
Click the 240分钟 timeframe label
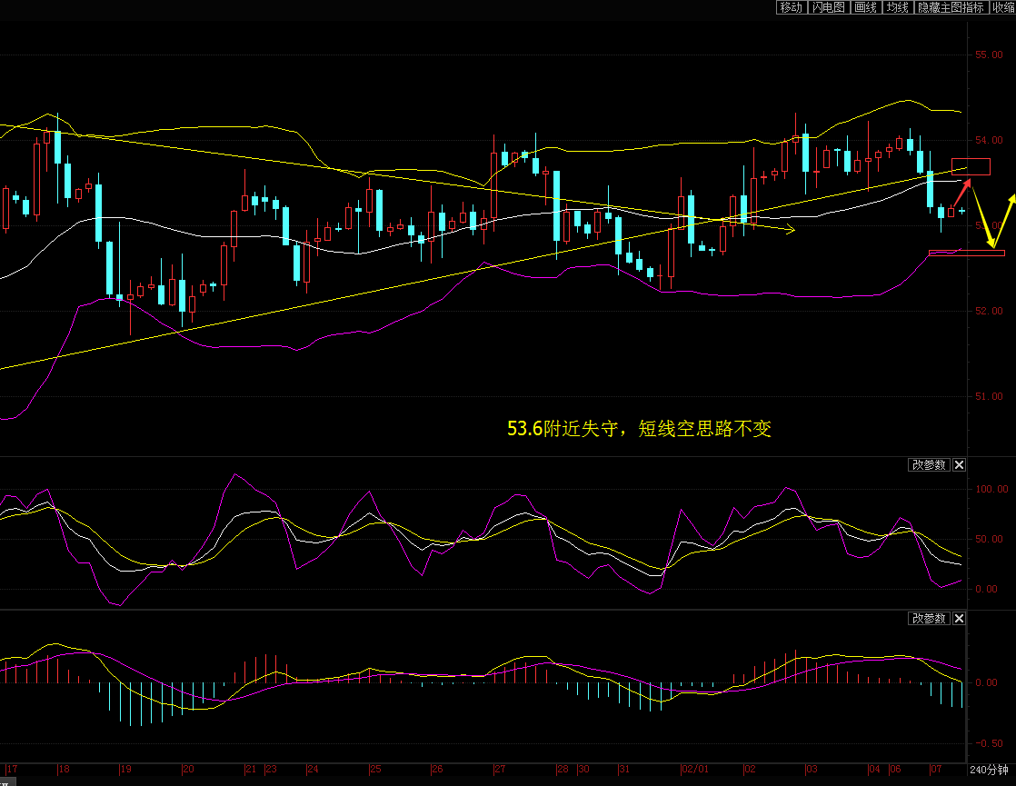(988, 769)
